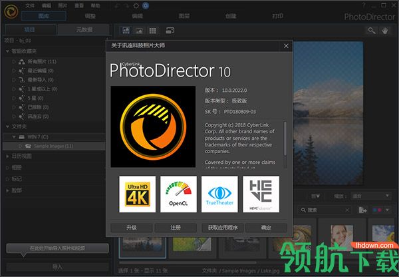Switch to the 编辑 module tab
The image size is (399, 277).
[137, 16]
